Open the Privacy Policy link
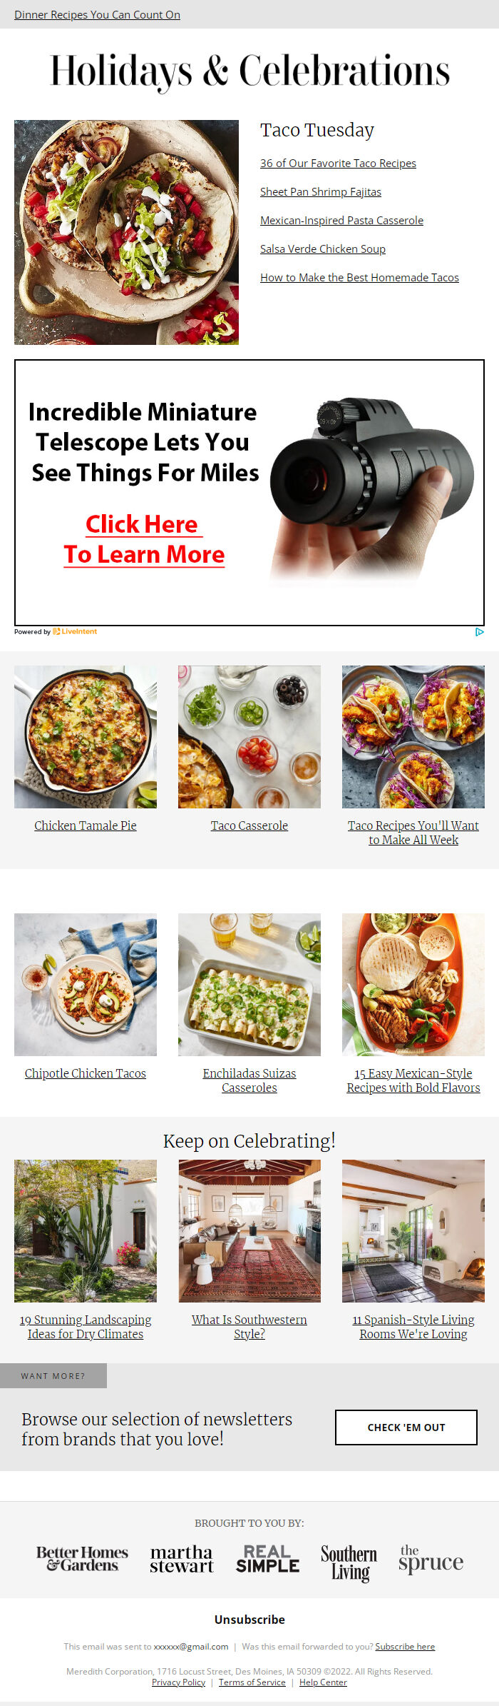 click(x=178, y=1682)
